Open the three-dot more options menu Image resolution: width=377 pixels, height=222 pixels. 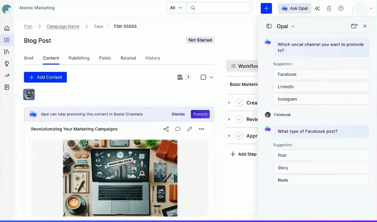(201, 129)
